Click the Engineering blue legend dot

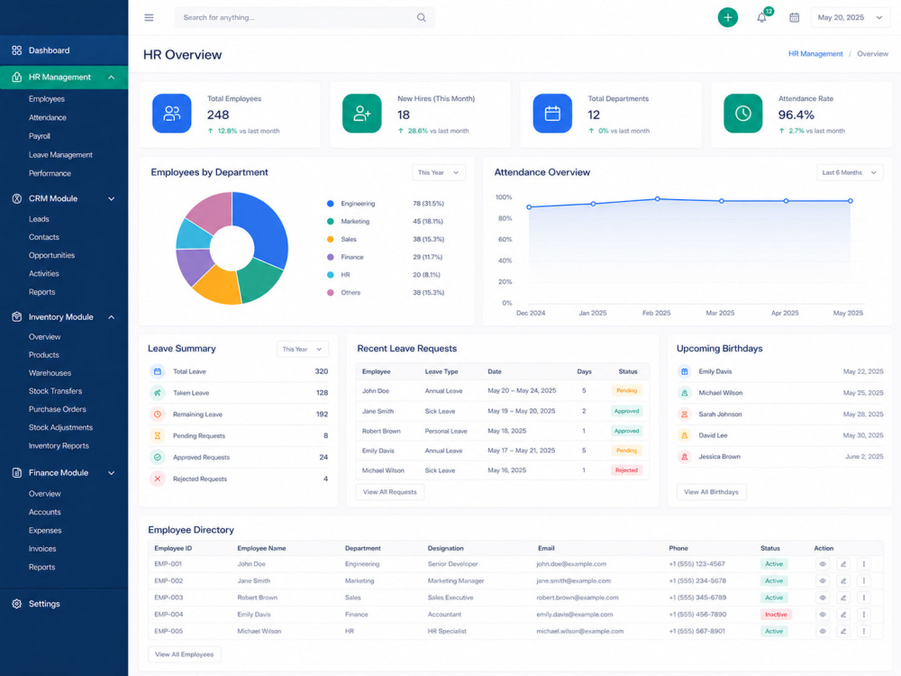click(331, 204)
